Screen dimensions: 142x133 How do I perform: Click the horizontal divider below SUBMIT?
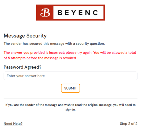pyautogui.click(x=70, y=99)
